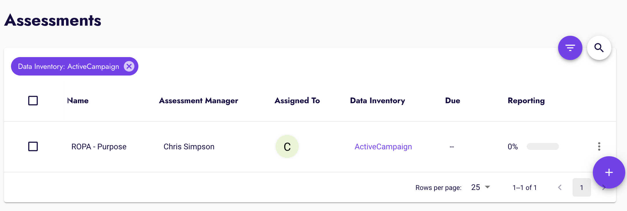Open the ActiveCampaign data inventory link
The height and width of the screenshot is (211, 627).
(x=383, y=147)
